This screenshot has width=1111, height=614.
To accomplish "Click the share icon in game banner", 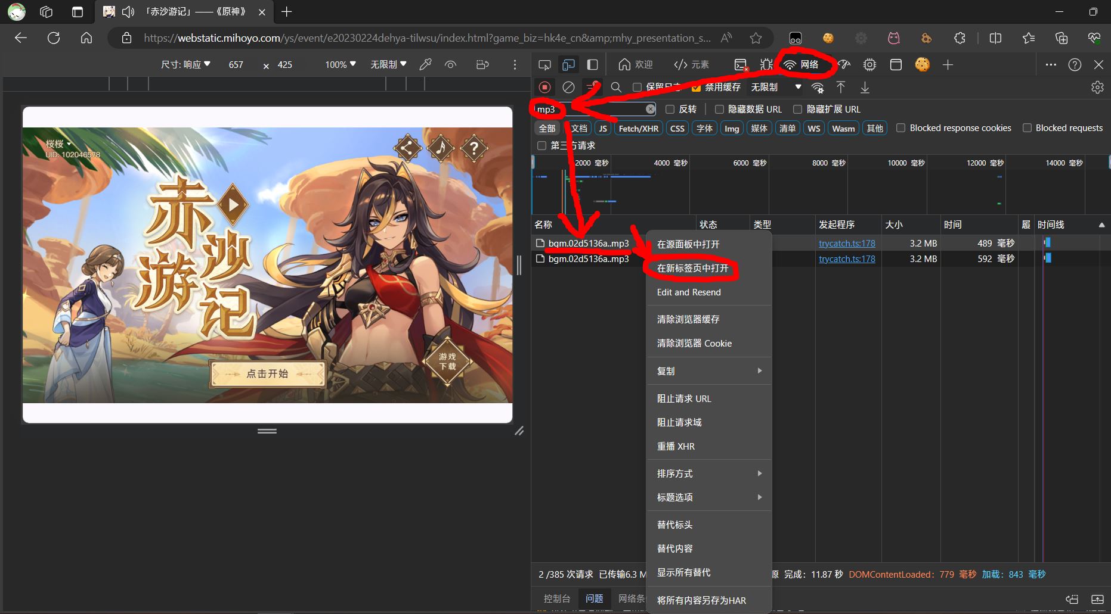I will (407, 147).
